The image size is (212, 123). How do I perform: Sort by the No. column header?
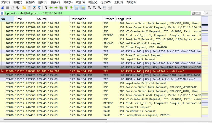[7, 19]
